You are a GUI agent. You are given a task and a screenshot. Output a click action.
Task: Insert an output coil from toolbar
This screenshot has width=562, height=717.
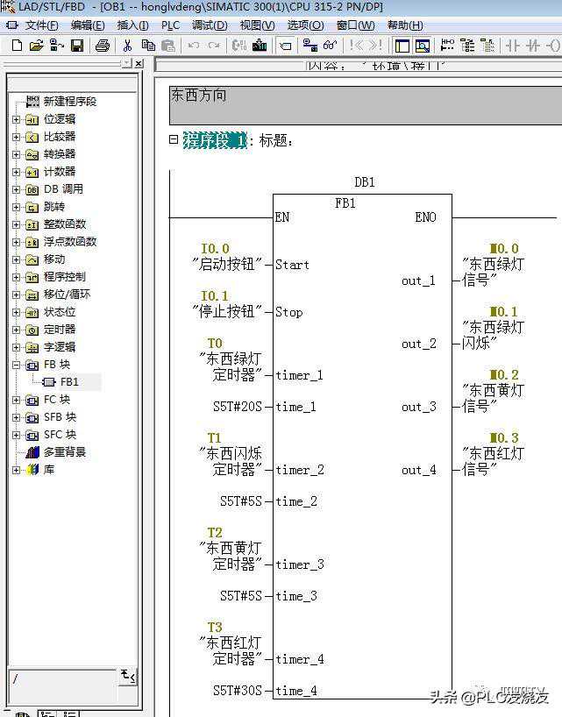coord(553,46)
